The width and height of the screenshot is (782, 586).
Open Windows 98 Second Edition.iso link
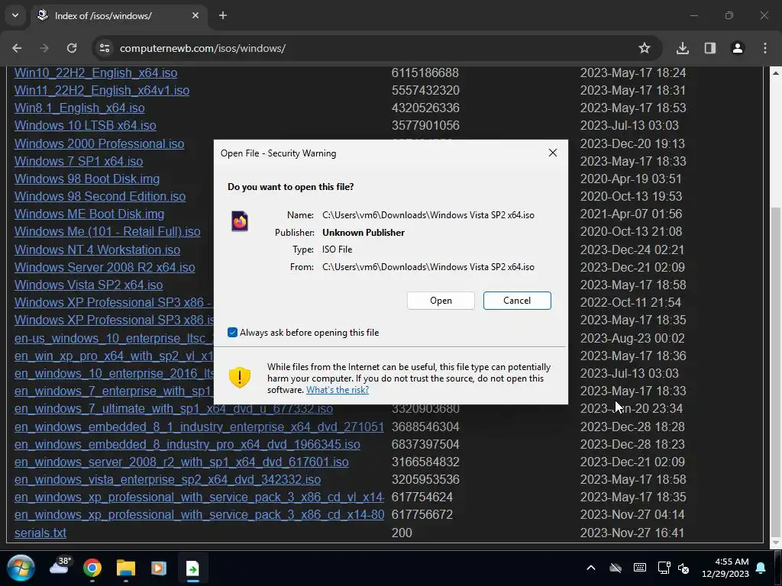click(x=100, y=196)
